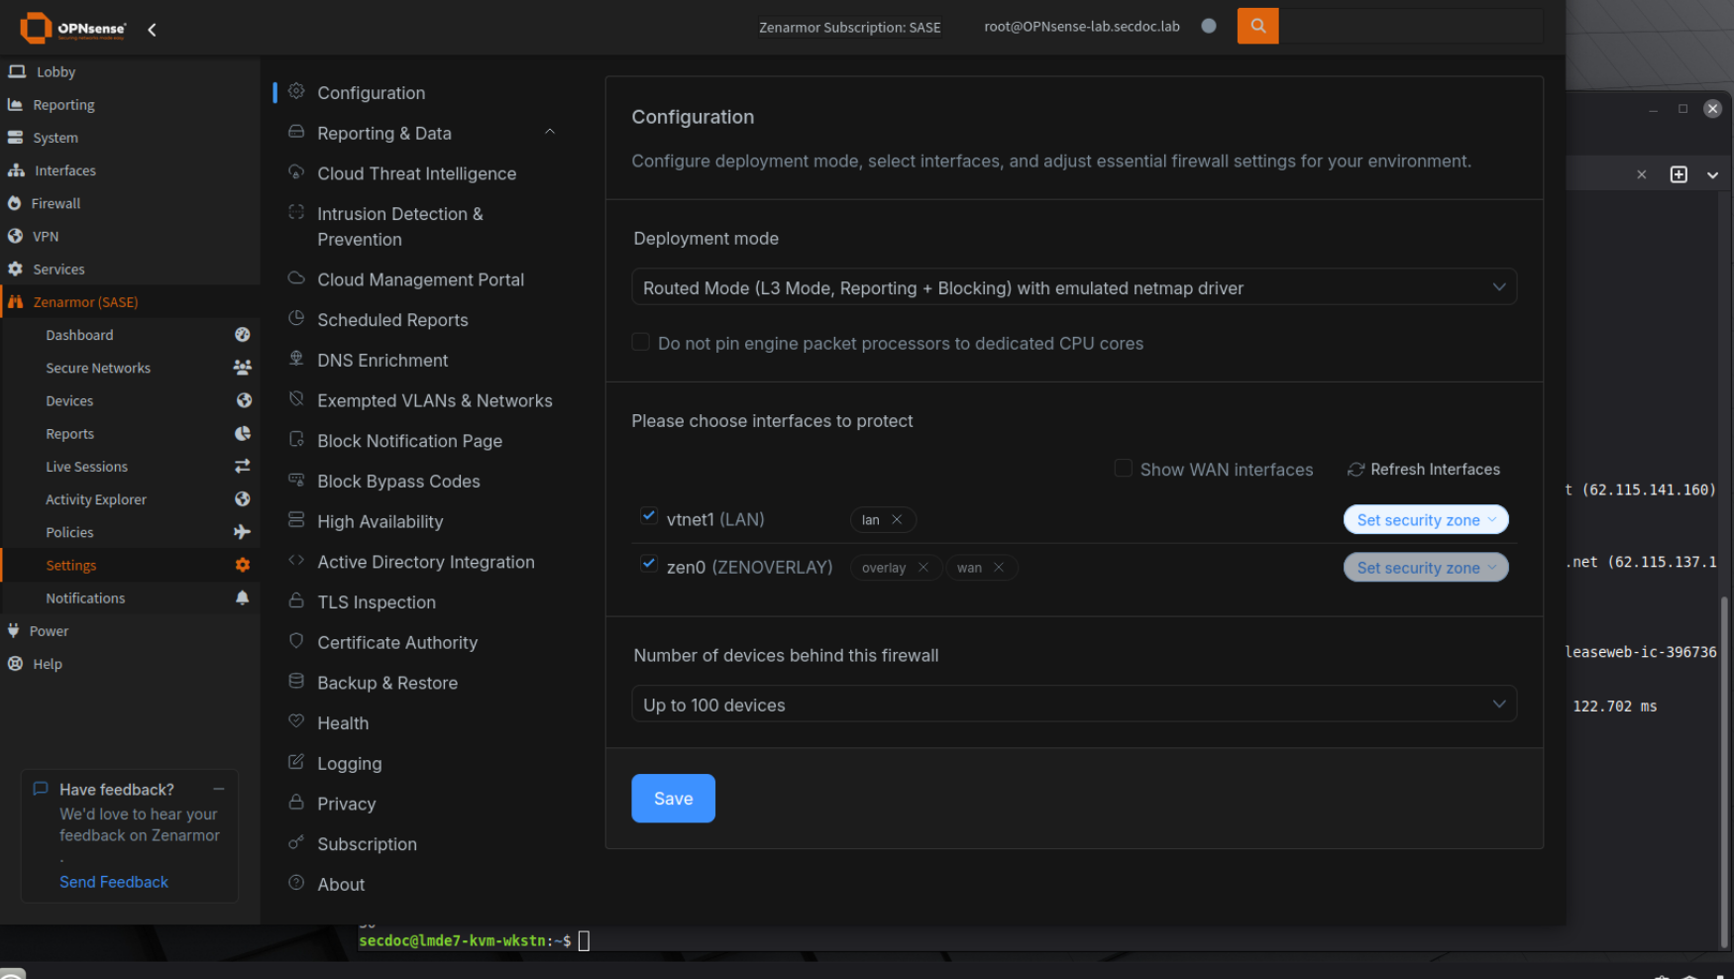Click the Send Feedback link
The image size is (1734, 979).
[114, 882]
